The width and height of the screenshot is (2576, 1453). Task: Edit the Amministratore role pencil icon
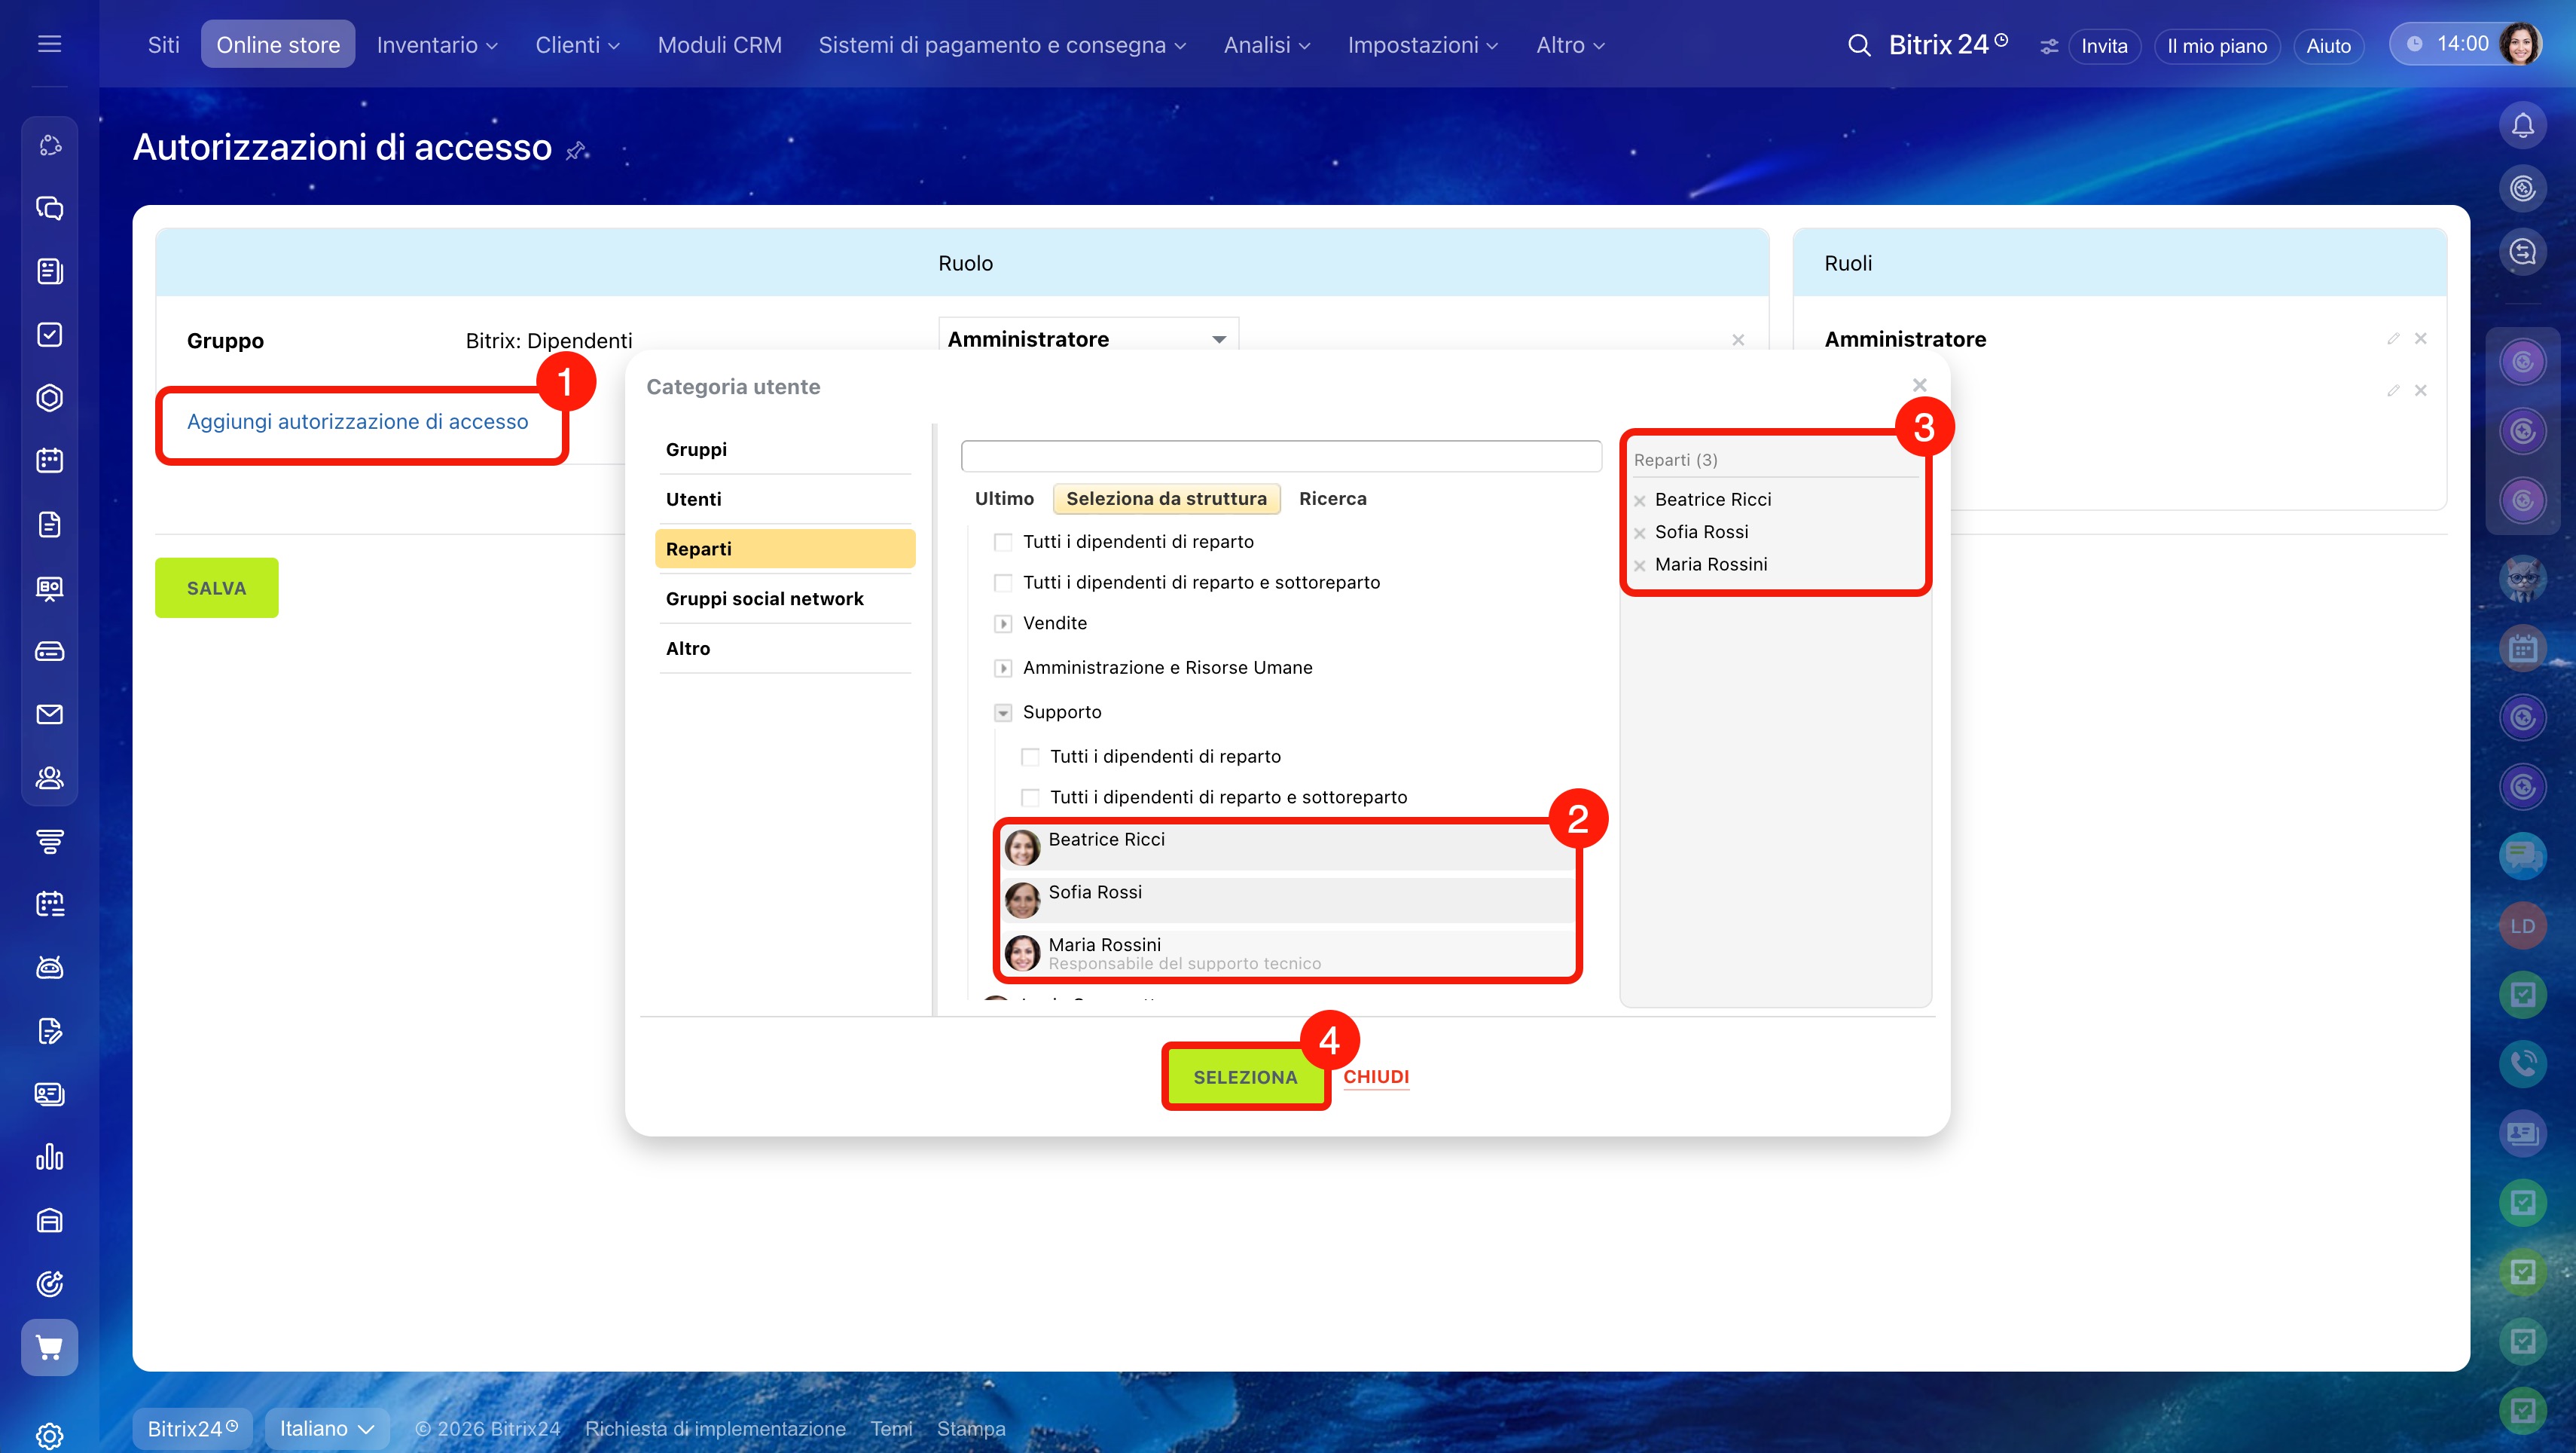[2392, 338]
